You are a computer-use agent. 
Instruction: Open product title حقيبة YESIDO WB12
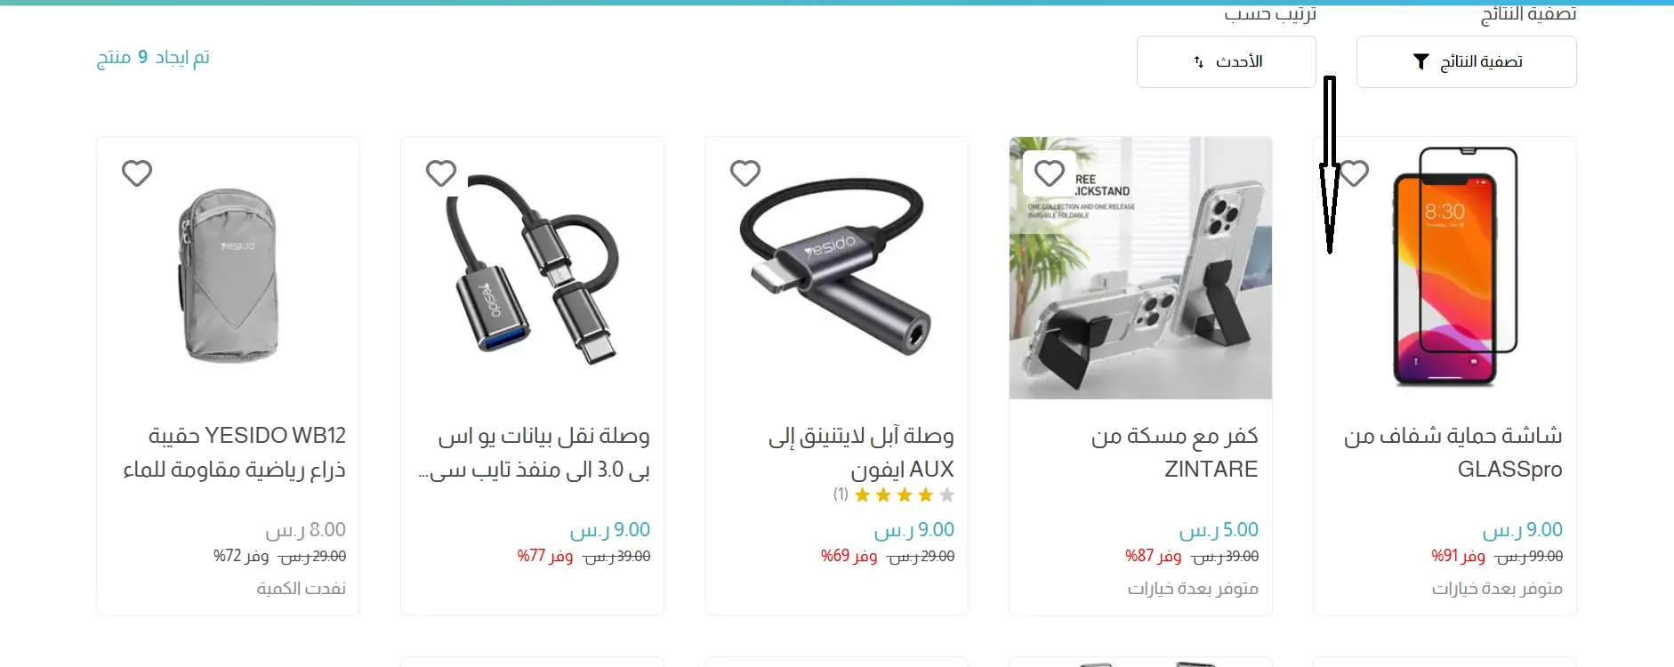(235, 452)
